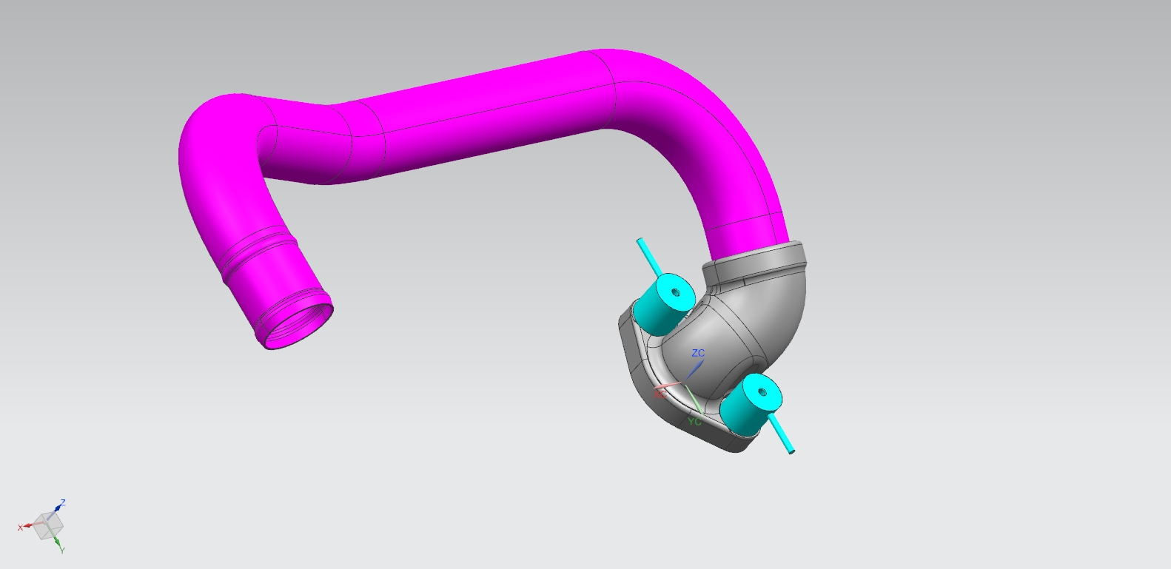1171x569 pixels.
Task: Click the green YC axis label
Action: tap(694, 422)
